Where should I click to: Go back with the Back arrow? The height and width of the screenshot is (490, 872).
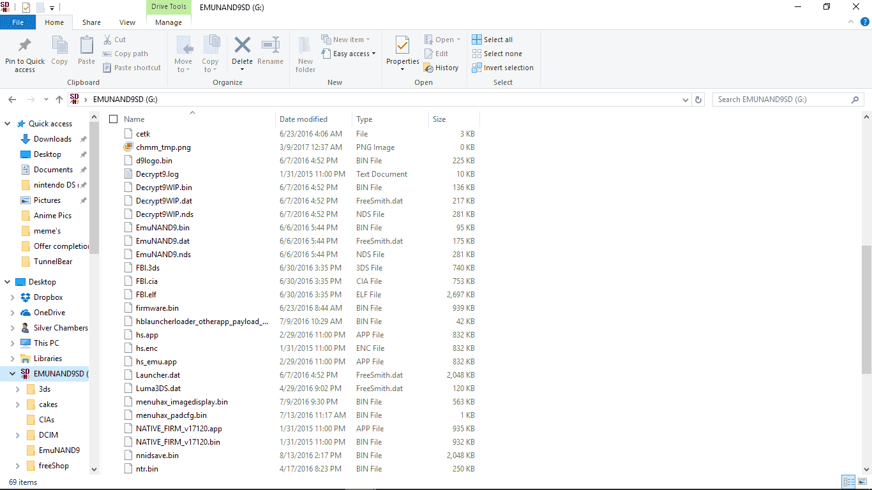pos(12,100)
